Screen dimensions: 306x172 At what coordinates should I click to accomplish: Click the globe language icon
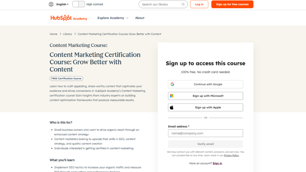pos(51,4)
